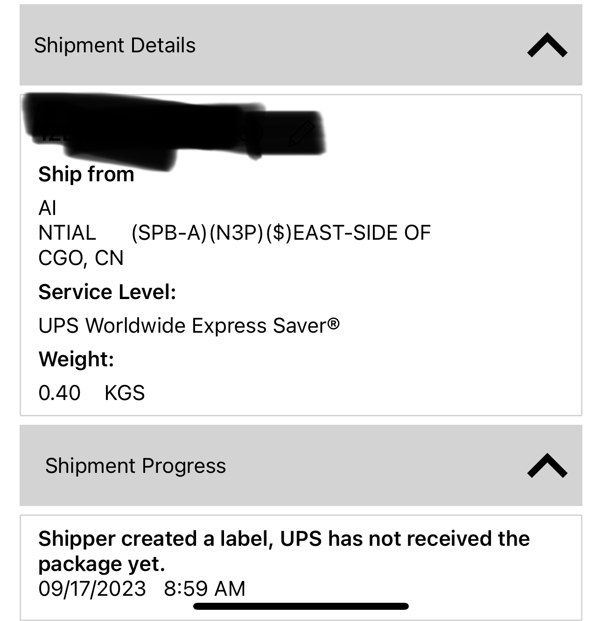
Task: Collapse the Shipment Details chevron arrow
Action: (547, 45)
